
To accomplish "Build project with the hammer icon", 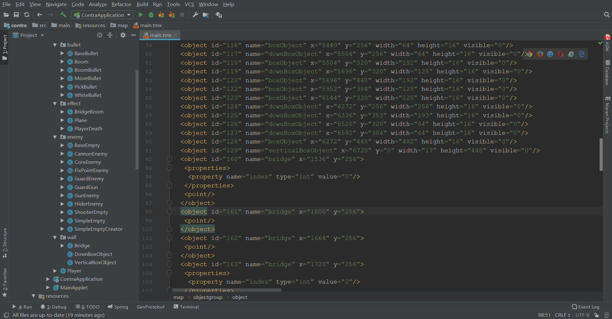I will point(63,15).
